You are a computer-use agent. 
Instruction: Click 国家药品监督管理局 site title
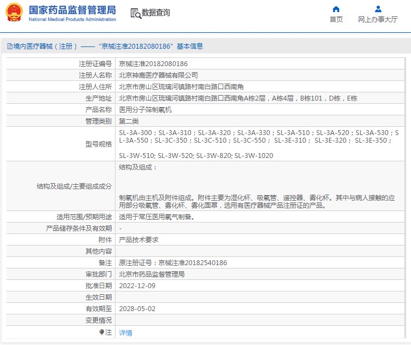[x=72, y=10]
